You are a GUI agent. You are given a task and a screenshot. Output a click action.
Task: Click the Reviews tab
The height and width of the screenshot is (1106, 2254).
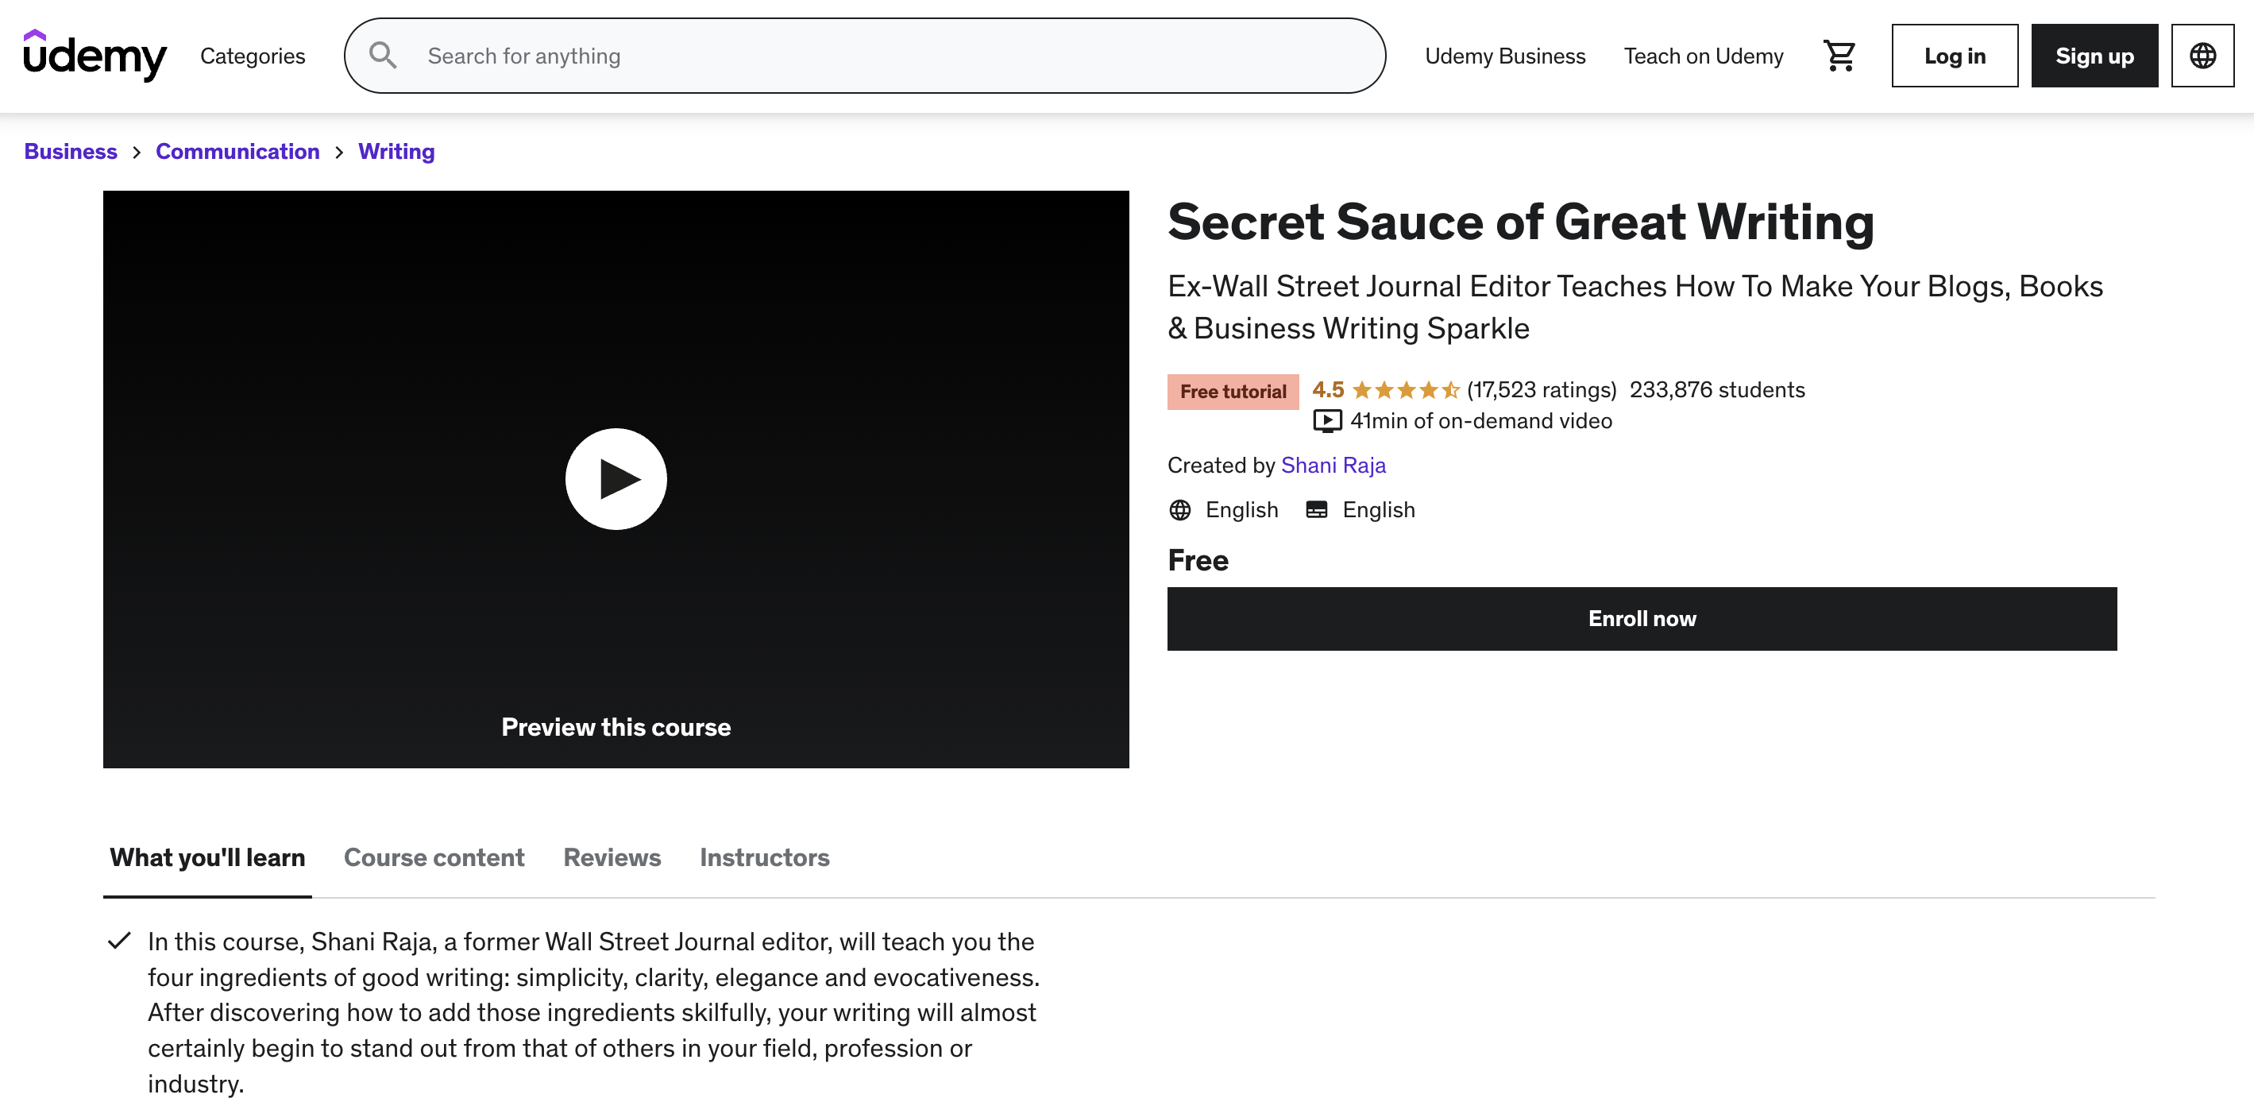pyautogui.click(x=611, y=856)
